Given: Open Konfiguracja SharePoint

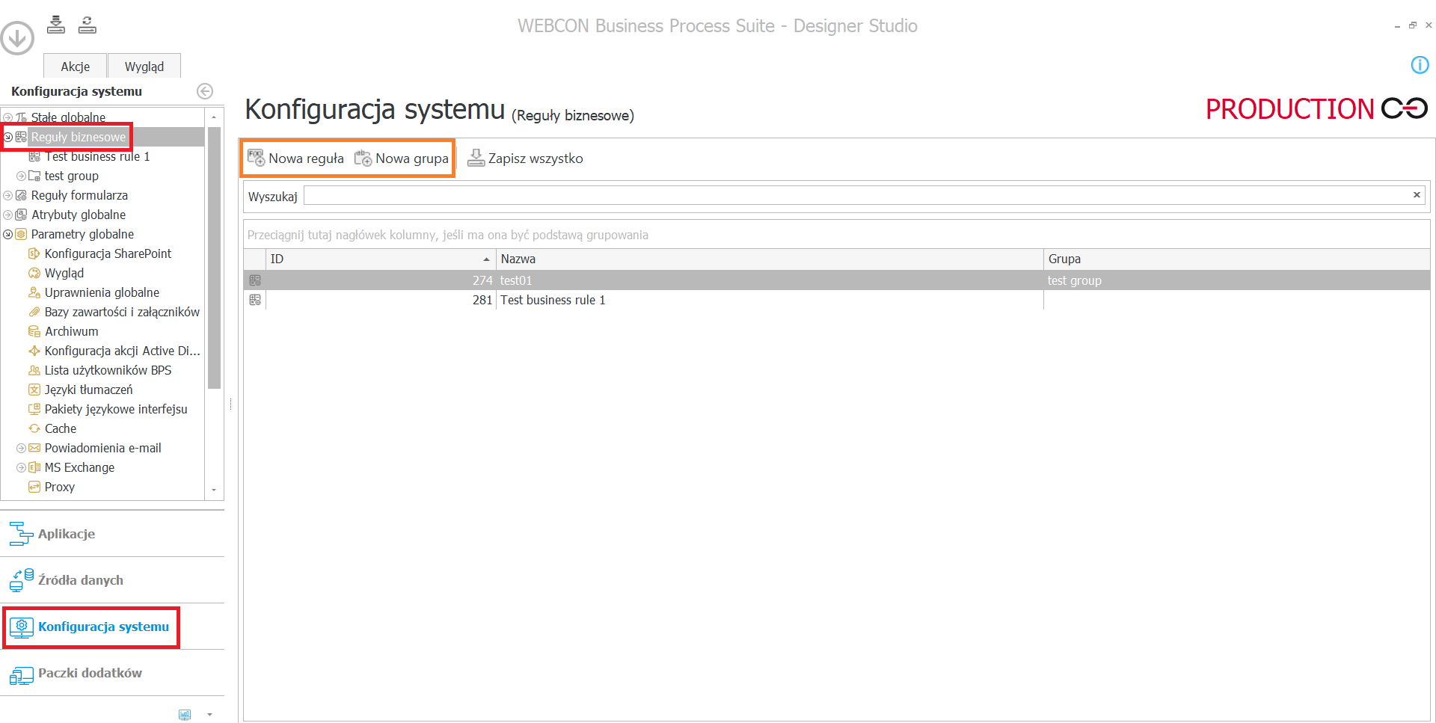Looking at the screenshot, I should (108, 253).
